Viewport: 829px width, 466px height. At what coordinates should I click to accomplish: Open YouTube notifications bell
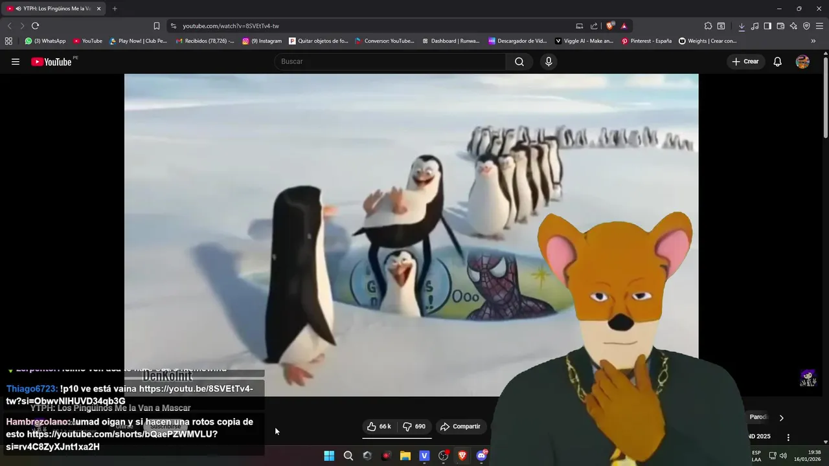point(777,61)
